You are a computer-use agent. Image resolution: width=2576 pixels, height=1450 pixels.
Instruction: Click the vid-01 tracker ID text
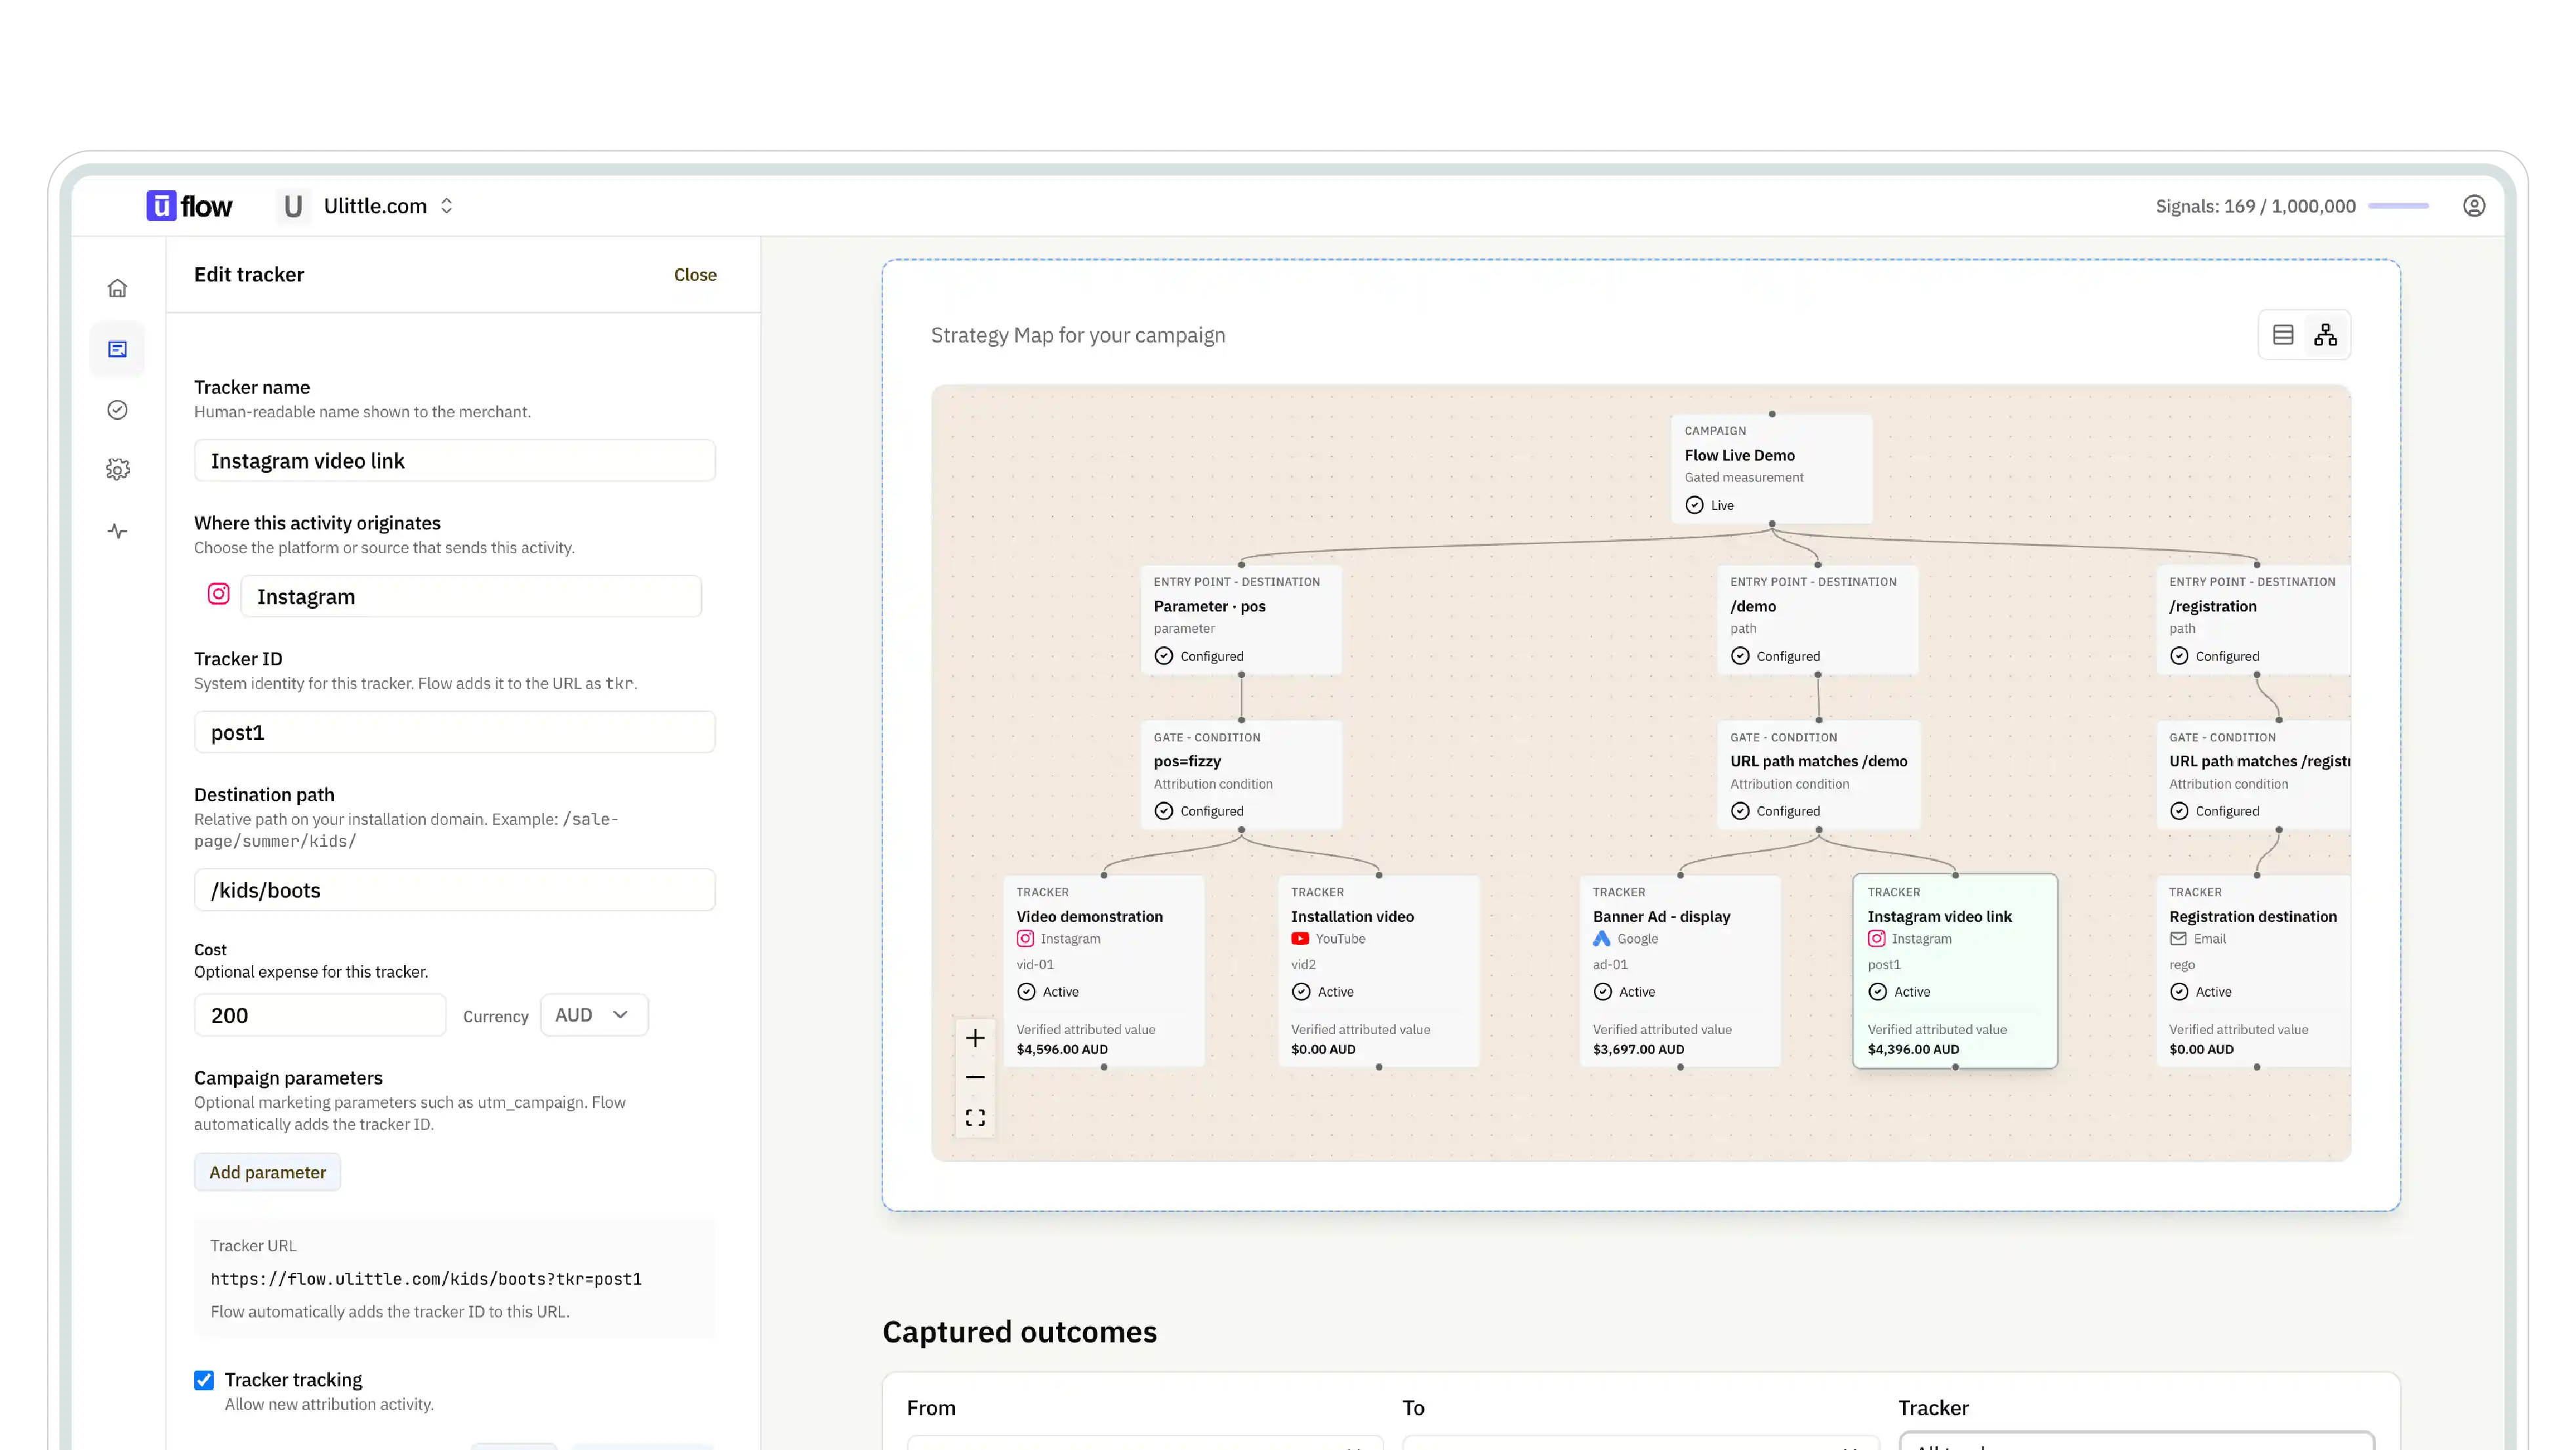[1035, 965]
